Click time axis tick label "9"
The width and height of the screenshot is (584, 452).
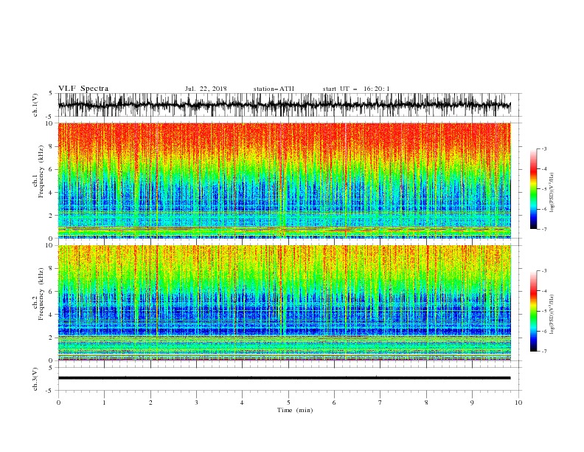coord(472,403)
